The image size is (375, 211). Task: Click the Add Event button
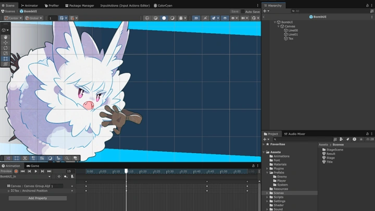[72, 177]
